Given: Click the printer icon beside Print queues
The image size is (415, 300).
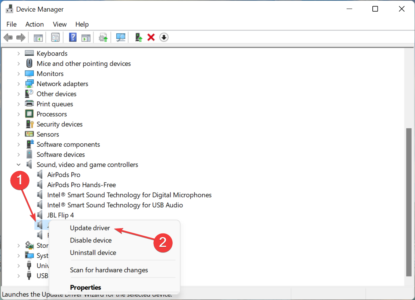Looking at the screenshot, I should coord(29,104).
